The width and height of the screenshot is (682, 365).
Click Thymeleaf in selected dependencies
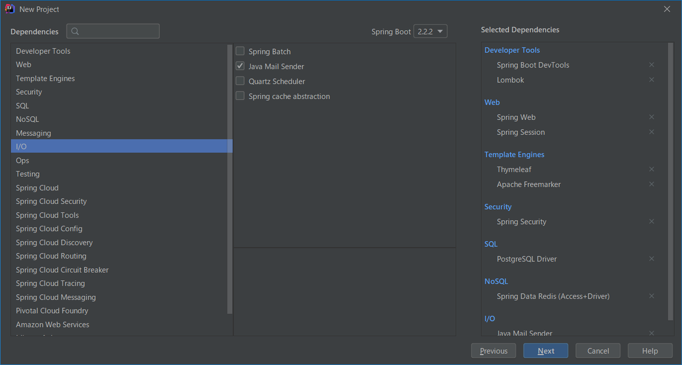tap(514, 169)
